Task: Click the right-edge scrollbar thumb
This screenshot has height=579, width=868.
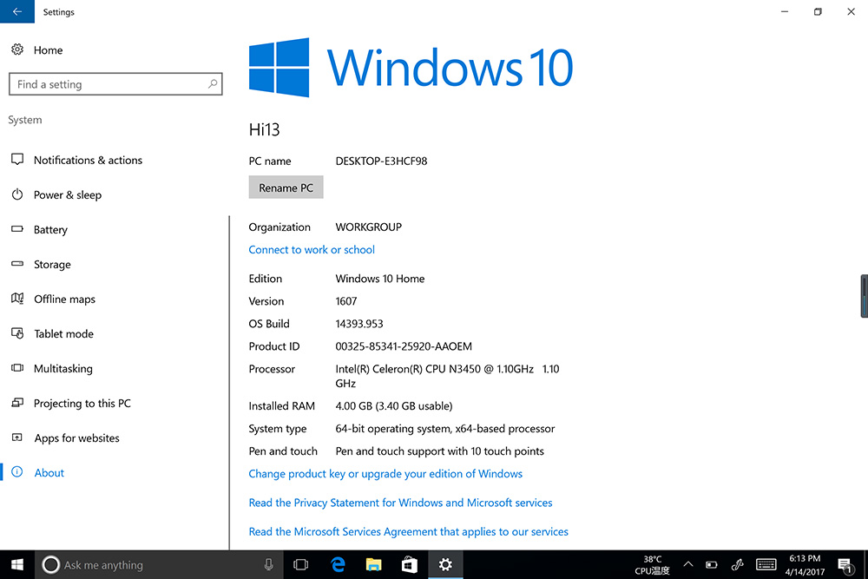Action: click(864, 296)
